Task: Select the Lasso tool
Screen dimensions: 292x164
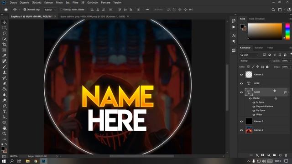Action: tap(4, 33)
